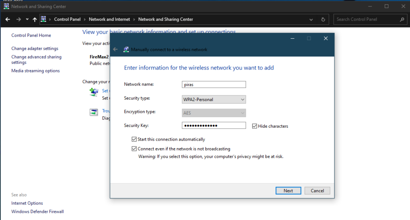Uncheck the Hide characters checkbox

pyautogui.click(x=255, y=126)
